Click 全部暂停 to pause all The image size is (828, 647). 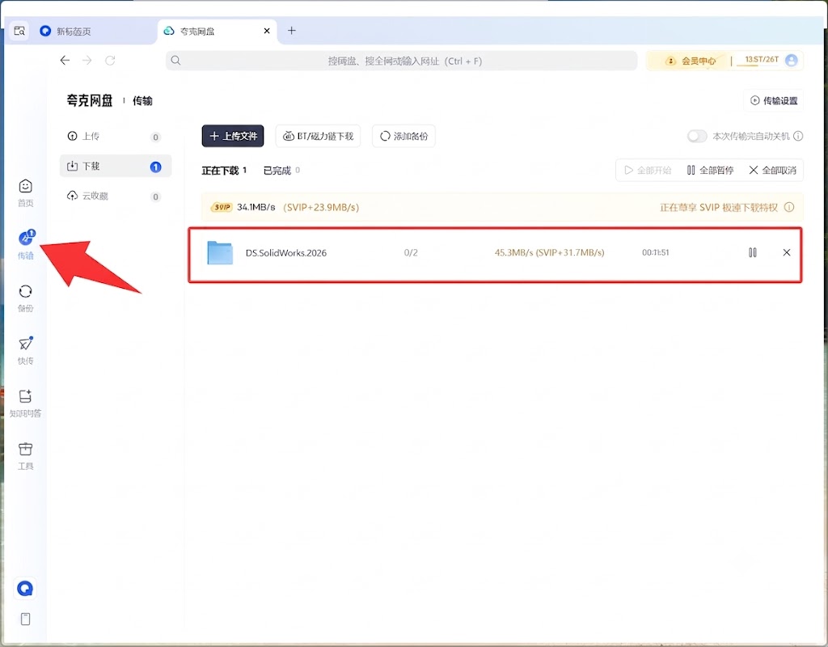tap(710, 170)
